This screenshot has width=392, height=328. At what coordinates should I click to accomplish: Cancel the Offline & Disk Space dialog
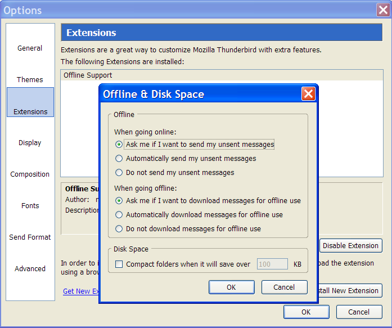pyautogui.click(x=284, y=287)
